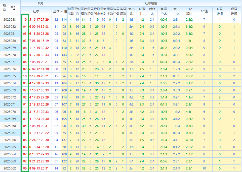Click the 奇偶比 column header

142,11
